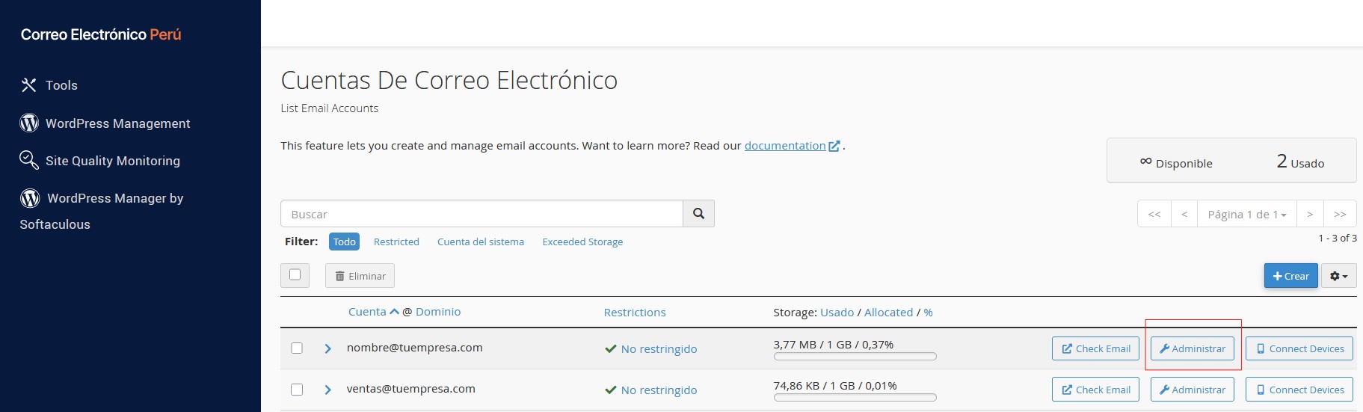Open the Página 1 de 1 dropdown
Viewport: 1363px width, 412px height.
tap(1246, 215)
